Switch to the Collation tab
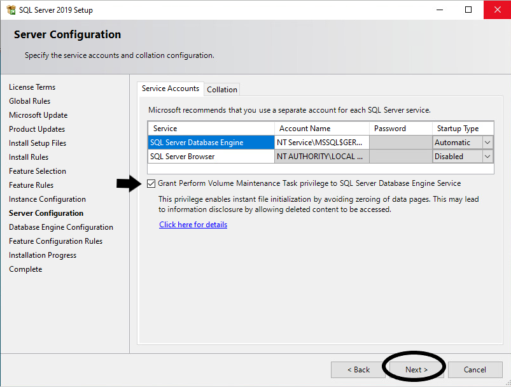Viewport: 511px width, 387px height. pos(222,90)
